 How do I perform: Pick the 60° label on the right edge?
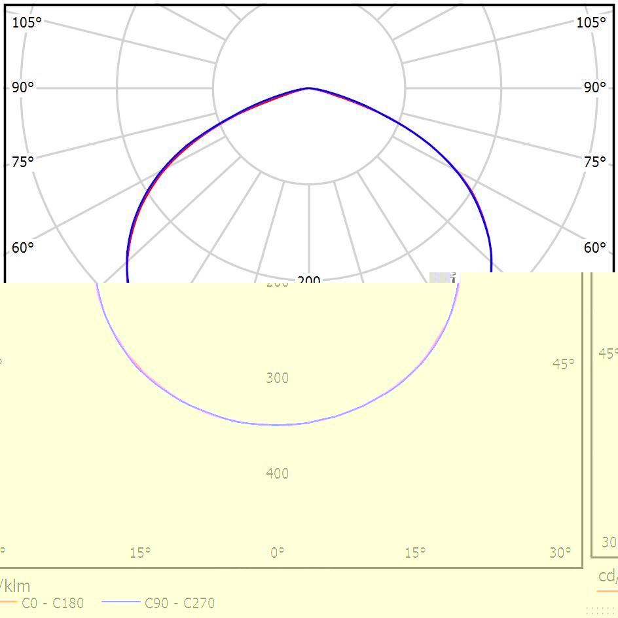pyautogui.click(x=594, y=247)
